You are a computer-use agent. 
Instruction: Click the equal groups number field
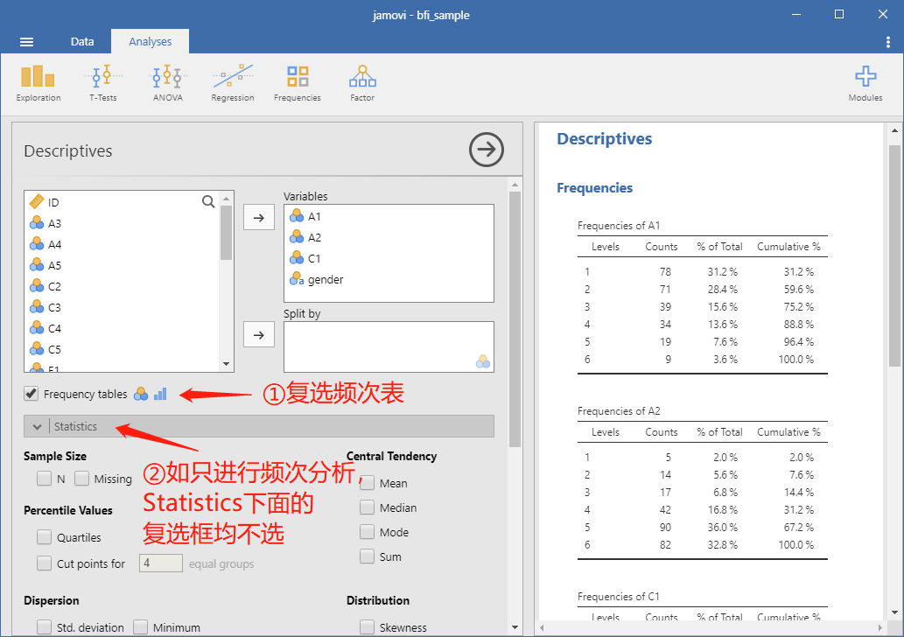(161, 563)
